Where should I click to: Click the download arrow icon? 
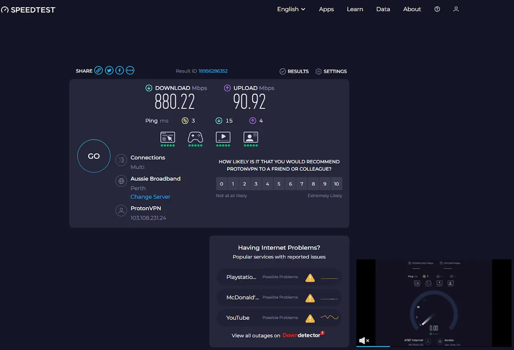149,88
